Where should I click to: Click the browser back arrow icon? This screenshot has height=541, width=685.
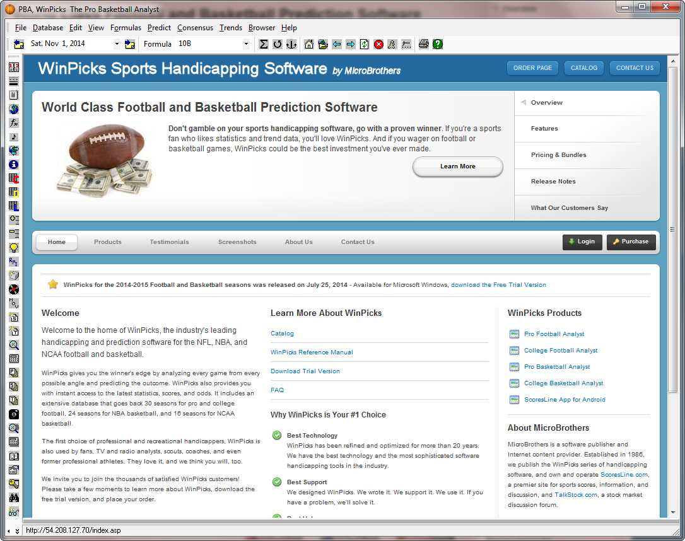point(337,44)
